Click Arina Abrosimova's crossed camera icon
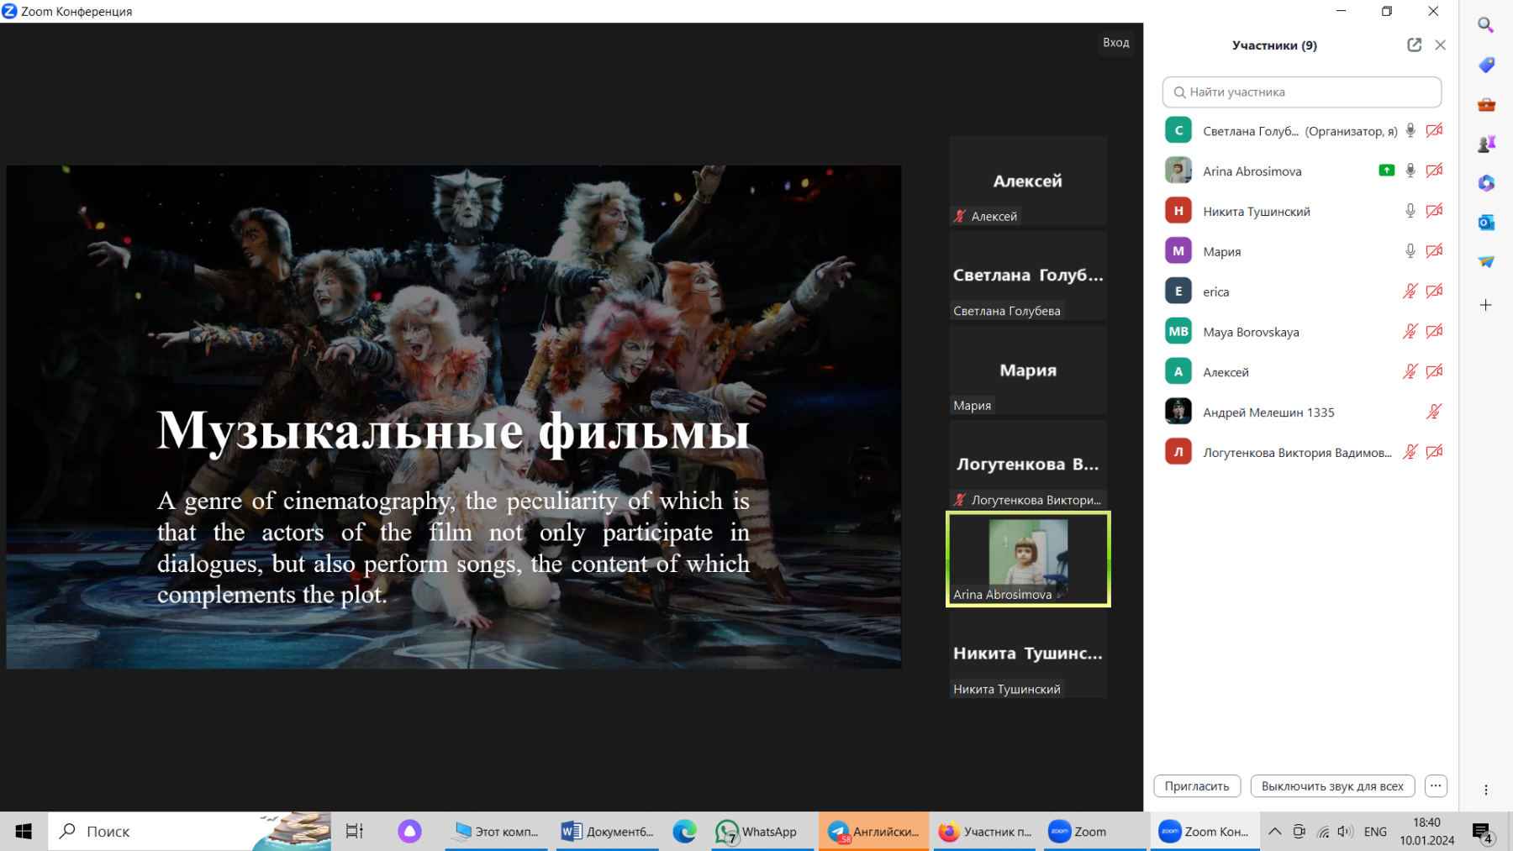This screenshot has width=1513, height=851. point(1434,171)
